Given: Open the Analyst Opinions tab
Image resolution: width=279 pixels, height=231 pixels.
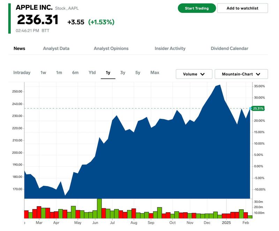Looking at the screenshot, I should coord(111,48).
